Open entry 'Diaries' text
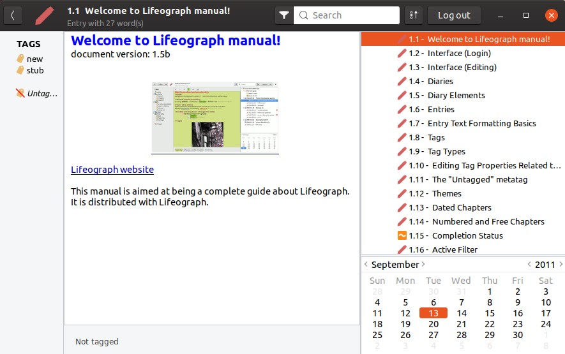The width and height of the screenshot is (565, 354). tap(441, 82)
